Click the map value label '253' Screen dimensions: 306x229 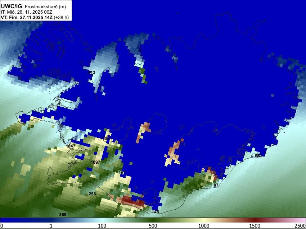click(92, 193)
